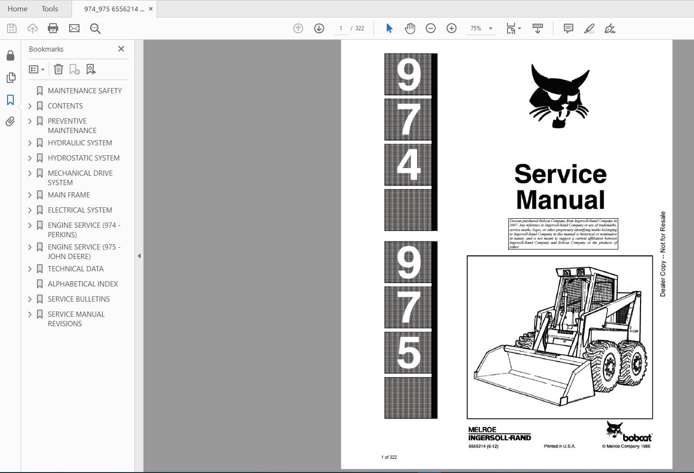Viewport: 694px width, 473px height.
Task: Click the scrolling mode icon
Action: coord(538,28)
